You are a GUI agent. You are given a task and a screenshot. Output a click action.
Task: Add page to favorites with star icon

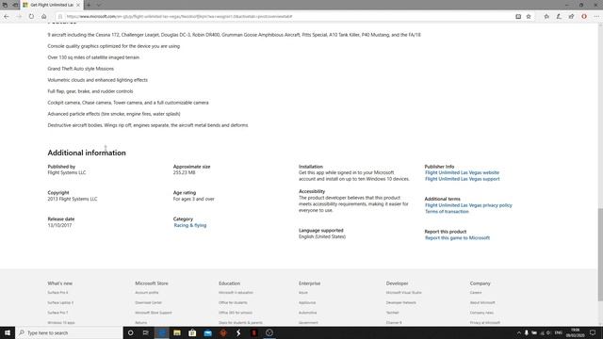tap(529, 17)
